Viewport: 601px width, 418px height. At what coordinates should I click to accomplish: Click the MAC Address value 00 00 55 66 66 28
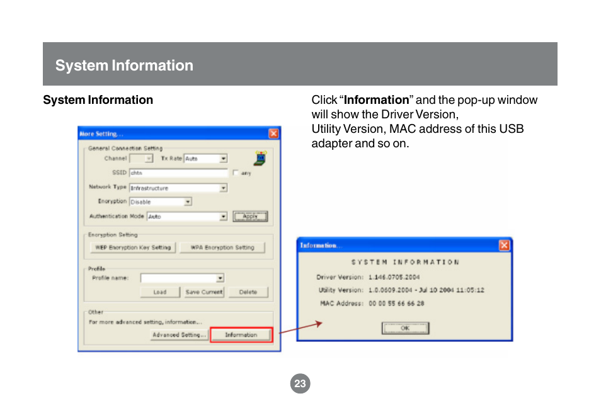396,303
